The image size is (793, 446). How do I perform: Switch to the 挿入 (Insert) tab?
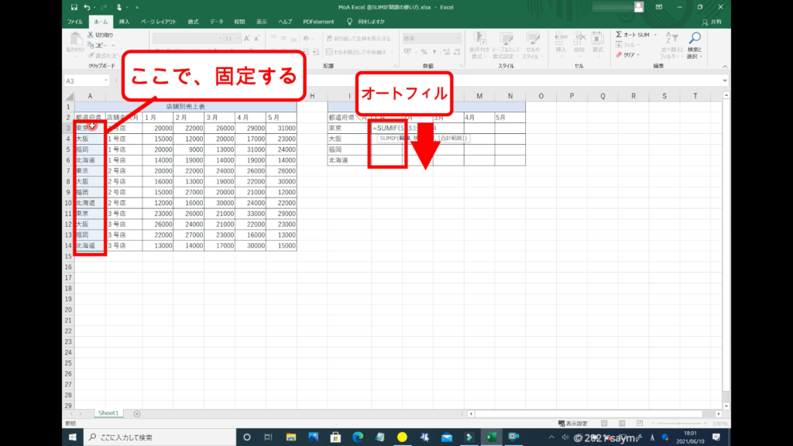pyautogui.click(x=124, y=22)
